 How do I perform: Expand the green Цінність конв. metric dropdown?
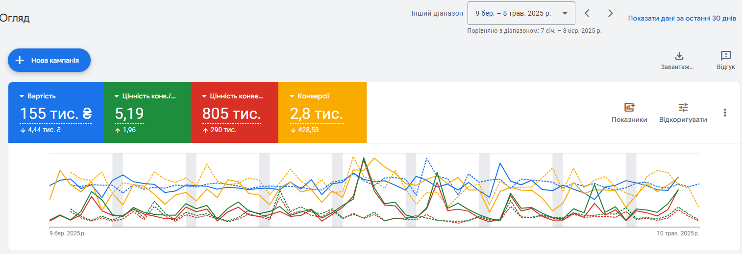pos(117,96)
